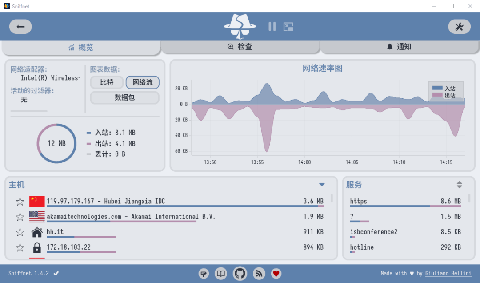
Task: Open the wiki book icon in footer
Action: (x=221, y=273)
